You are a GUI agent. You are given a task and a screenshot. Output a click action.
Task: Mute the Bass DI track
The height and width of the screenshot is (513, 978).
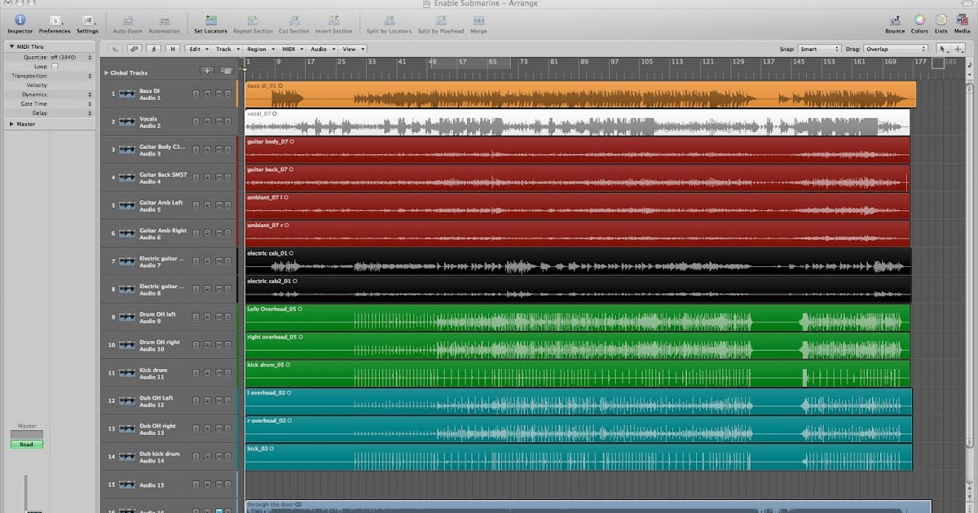(x=220, y=94)
